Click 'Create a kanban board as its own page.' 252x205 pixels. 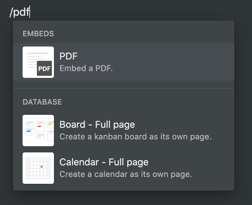(x=135, y=137)
